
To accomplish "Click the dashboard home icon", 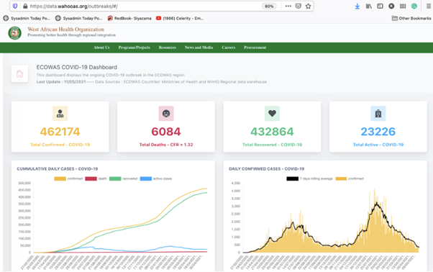I will click(x=19, y=73).
